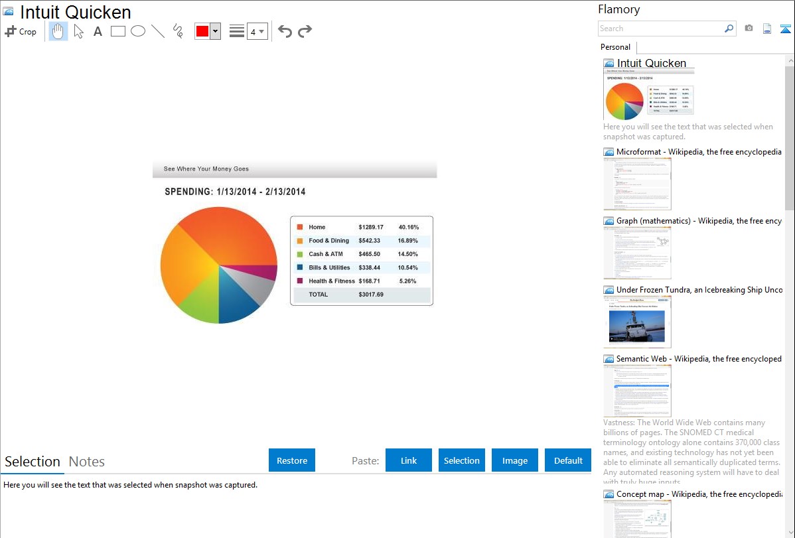The image size is (795, 538).
Task: Open the color picker dropdown arrow
Action: [215, 31]
